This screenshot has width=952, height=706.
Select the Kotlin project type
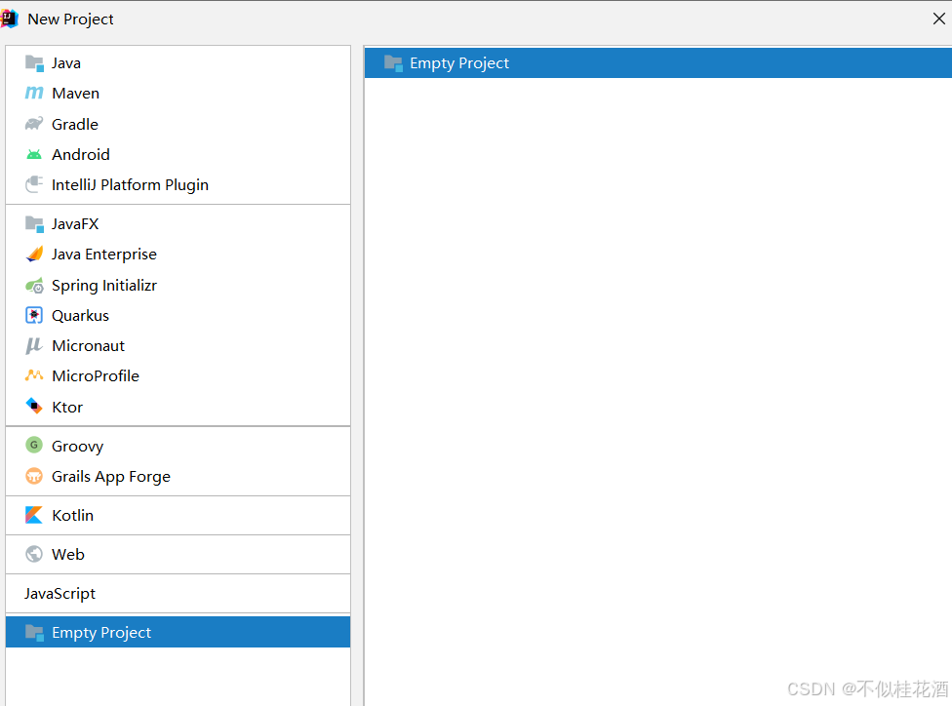[x=178, y=516]
